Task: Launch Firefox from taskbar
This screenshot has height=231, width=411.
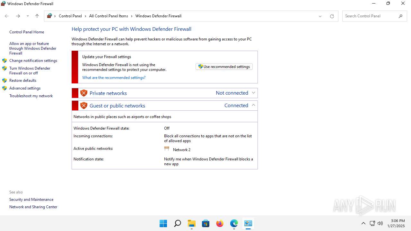Action: point(220,223)
